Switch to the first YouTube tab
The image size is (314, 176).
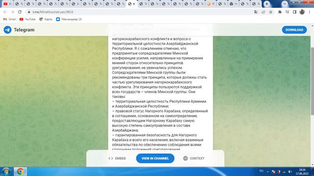(x=7, y=4)
